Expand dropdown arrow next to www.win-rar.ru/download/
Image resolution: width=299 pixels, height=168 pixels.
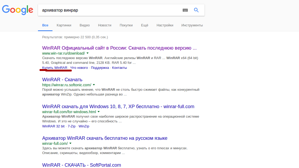click(x=88, y=53)
